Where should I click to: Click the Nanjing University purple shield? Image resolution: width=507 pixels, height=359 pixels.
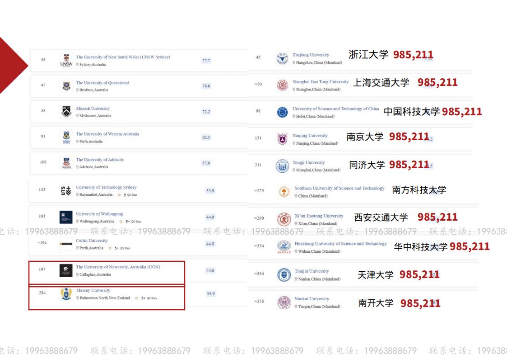coord(282,139)
